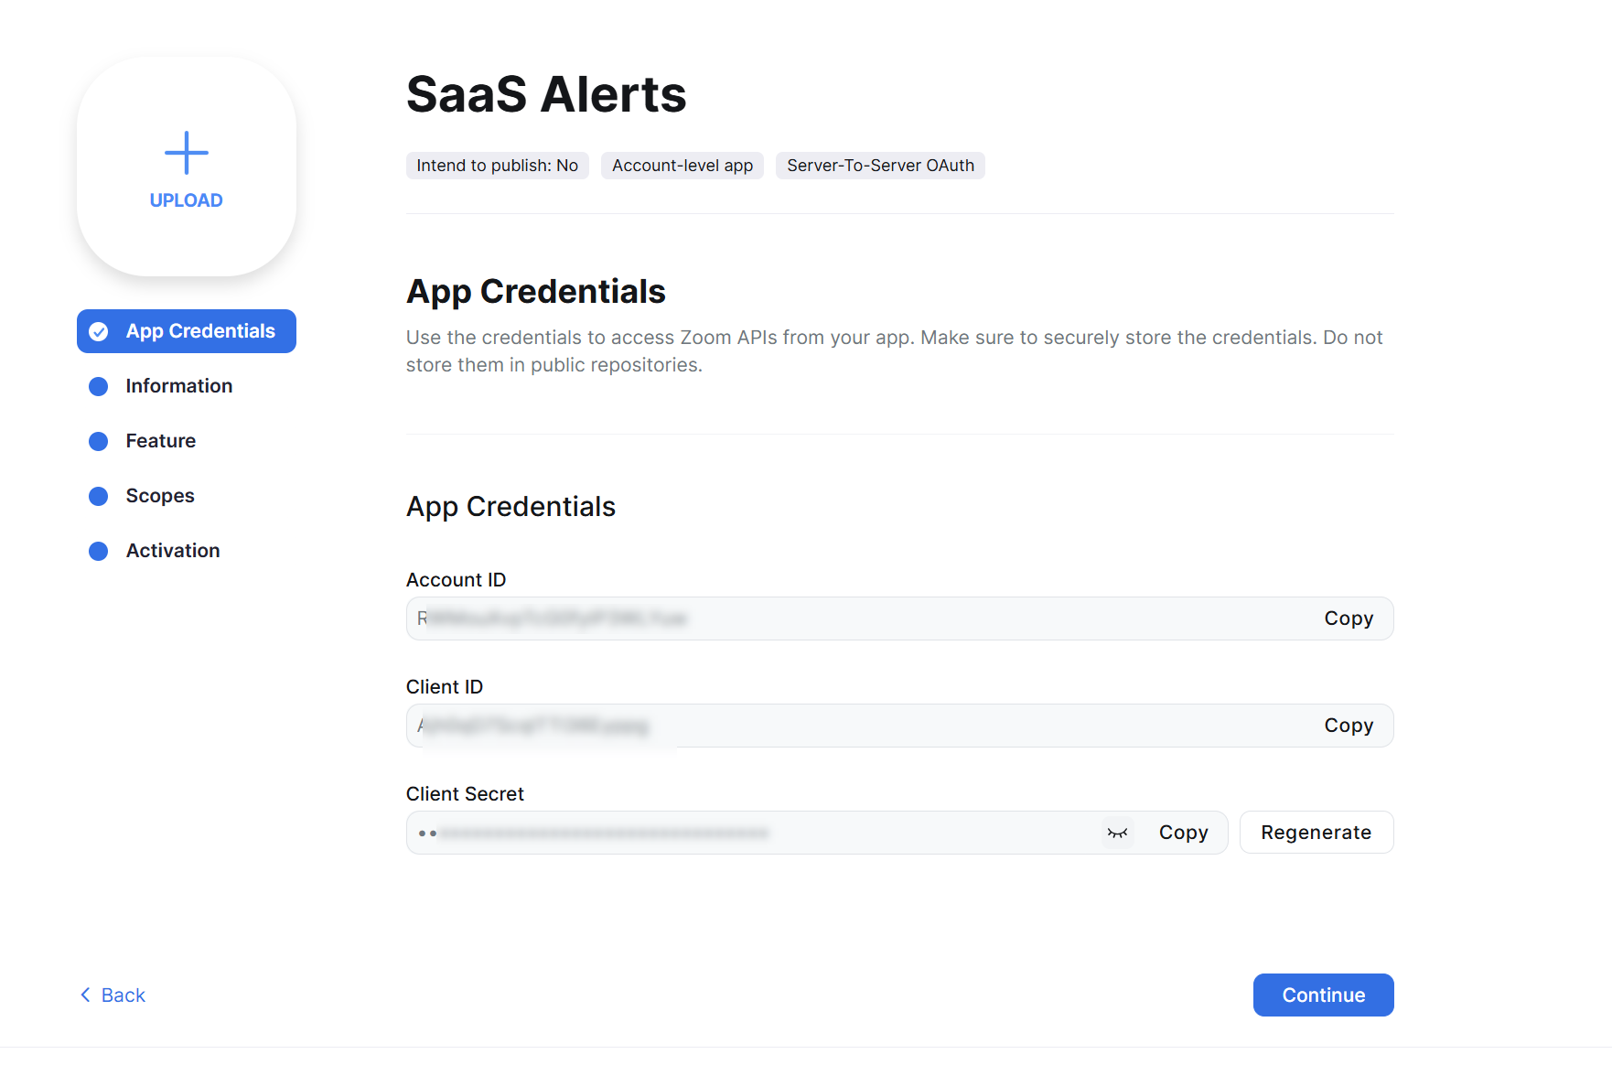This screenshot has width=1612, height=1065.
Task: Open the Information step
Action: click(179, 386)
